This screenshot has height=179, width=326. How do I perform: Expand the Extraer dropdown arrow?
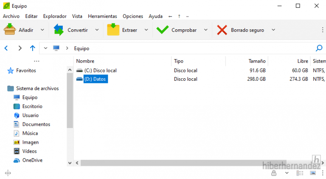pos(146,30)
